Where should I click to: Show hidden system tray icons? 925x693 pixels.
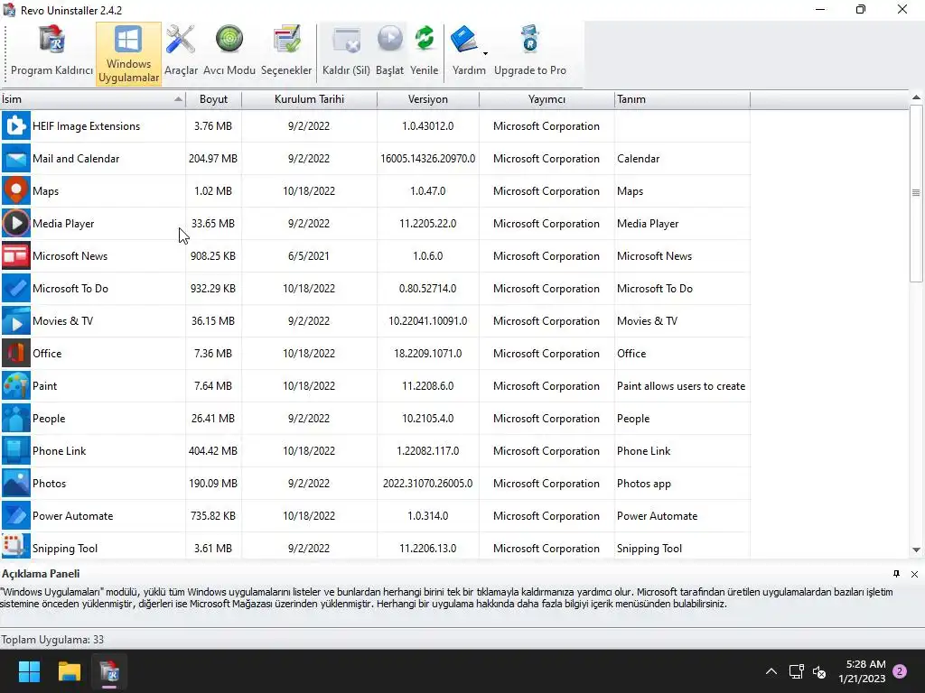771,671
